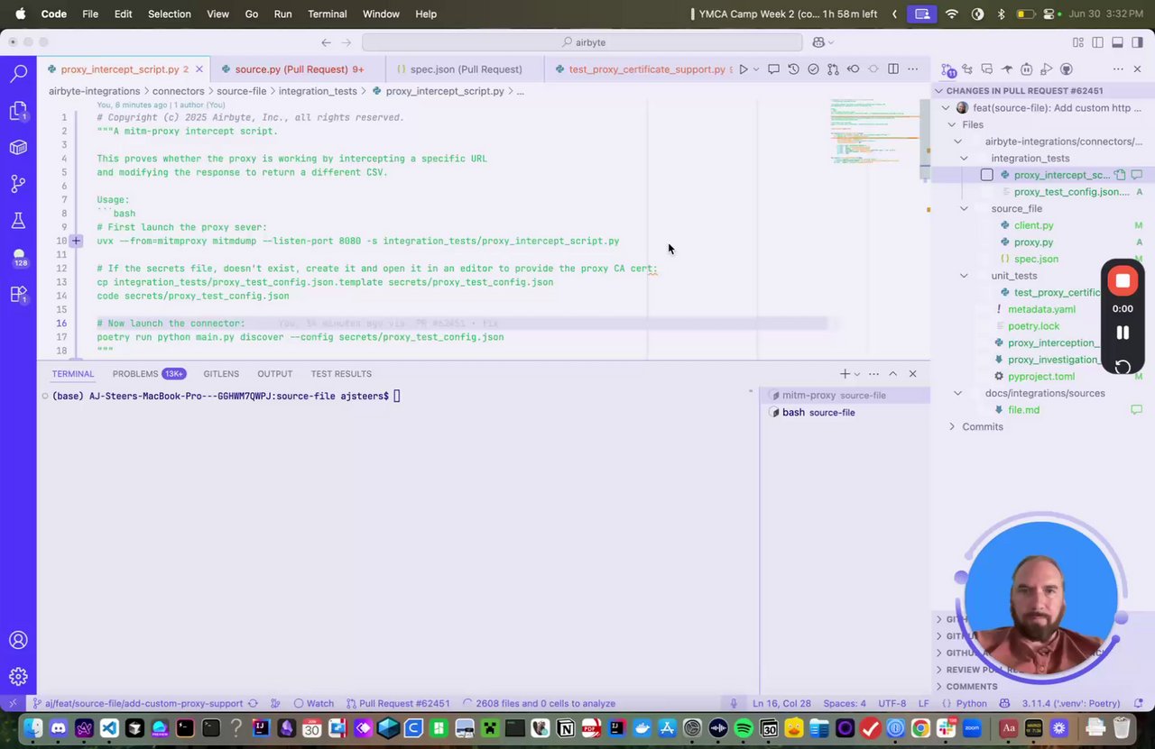This screenshot has height=749, width=1155.
Task: Open the Source Control view icon
Action: pyautogui.click(x=18, y=183)
